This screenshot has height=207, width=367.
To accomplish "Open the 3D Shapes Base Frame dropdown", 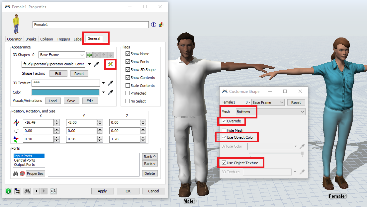I will coord(62,55).
